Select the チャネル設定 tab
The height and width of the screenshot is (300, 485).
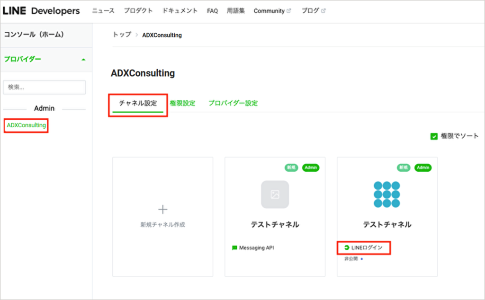pyautogui.click(x=138, y=103)
